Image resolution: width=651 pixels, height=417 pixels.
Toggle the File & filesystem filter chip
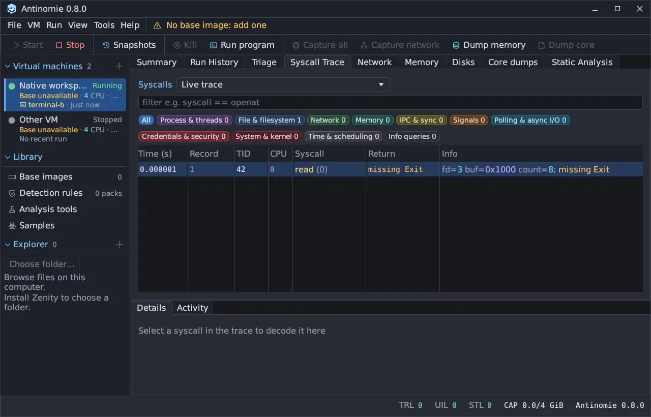click(x=270, y=120)
